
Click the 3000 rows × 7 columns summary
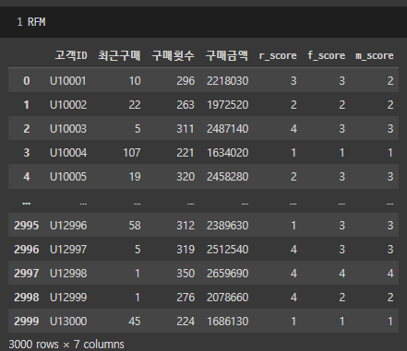point(66,345)
